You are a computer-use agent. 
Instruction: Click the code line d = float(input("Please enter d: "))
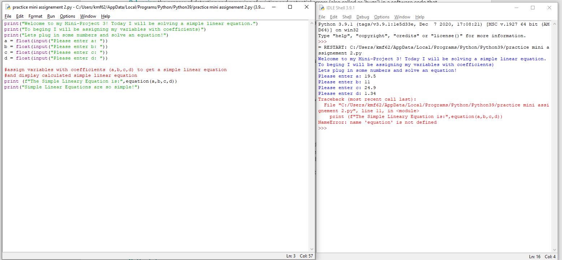56,58
